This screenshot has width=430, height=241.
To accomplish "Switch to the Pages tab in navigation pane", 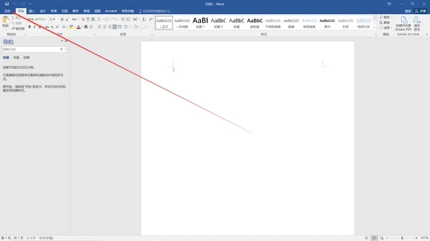I will click(16, 58).
